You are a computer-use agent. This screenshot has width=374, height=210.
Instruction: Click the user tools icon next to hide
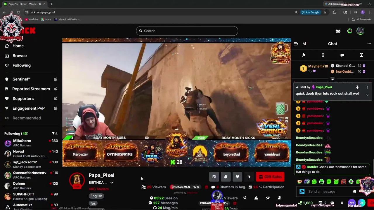coord(279,198)
